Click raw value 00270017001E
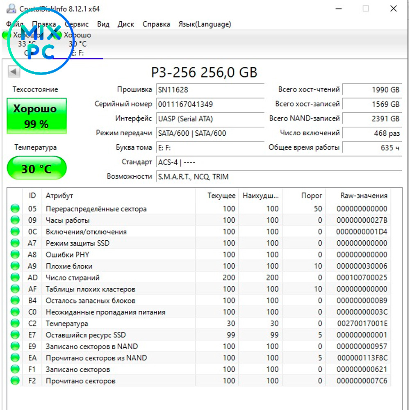This screenshot has width=410, height=410. click(x=362, y=323)
